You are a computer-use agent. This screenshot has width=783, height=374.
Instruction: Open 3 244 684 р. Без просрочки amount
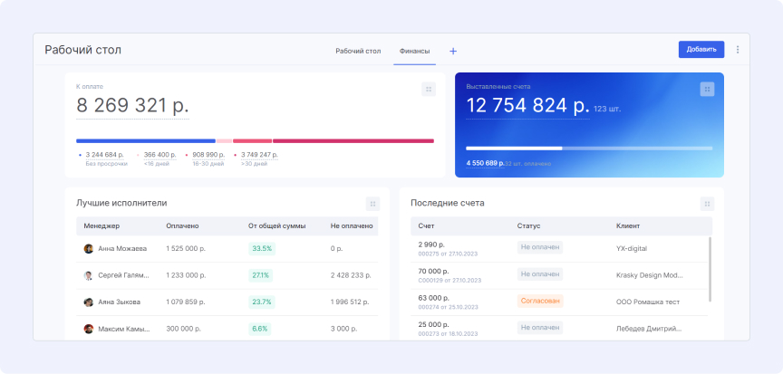[105, 155]
